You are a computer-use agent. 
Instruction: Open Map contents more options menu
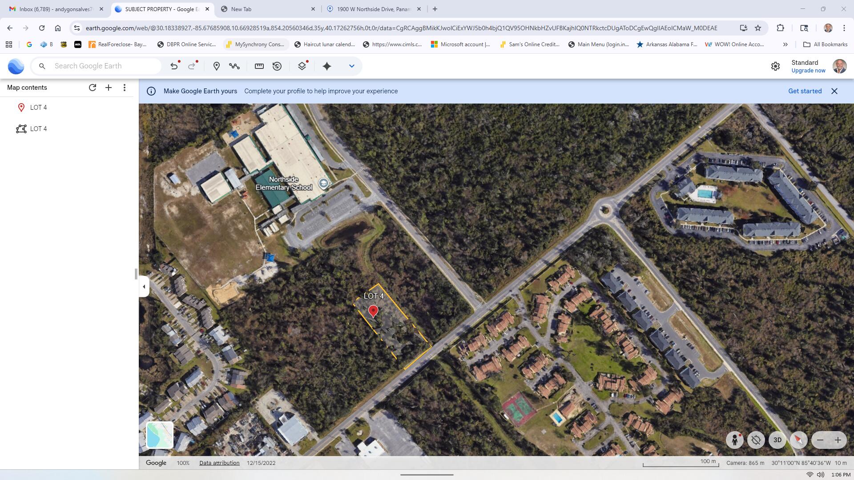point(125,88)
